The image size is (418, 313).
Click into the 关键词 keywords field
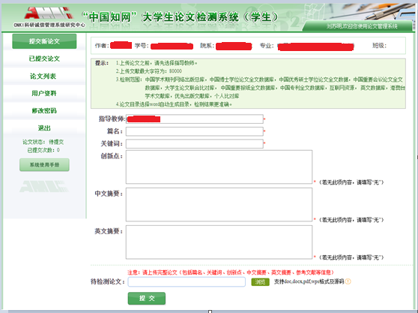click(x=195, y=143)
